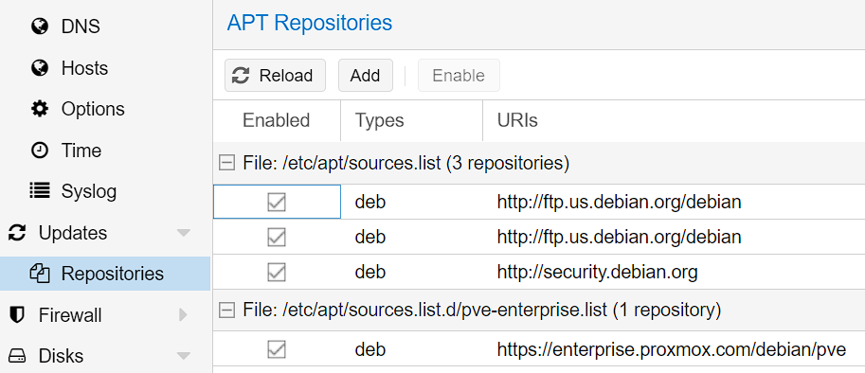Viewport: 865px width, 373px height.
Task: Click the Firewall shield icon
Action: [17, 315]
